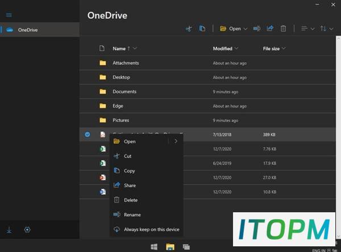The image size is (341, 252).
Task: Click the Pictures folder icon
Action: pos(103,120)
